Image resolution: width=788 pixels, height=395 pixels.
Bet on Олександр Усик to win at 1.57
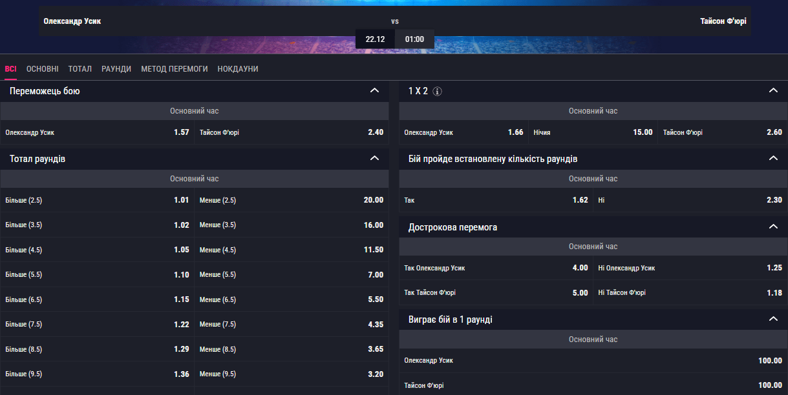tap(97, 132)
